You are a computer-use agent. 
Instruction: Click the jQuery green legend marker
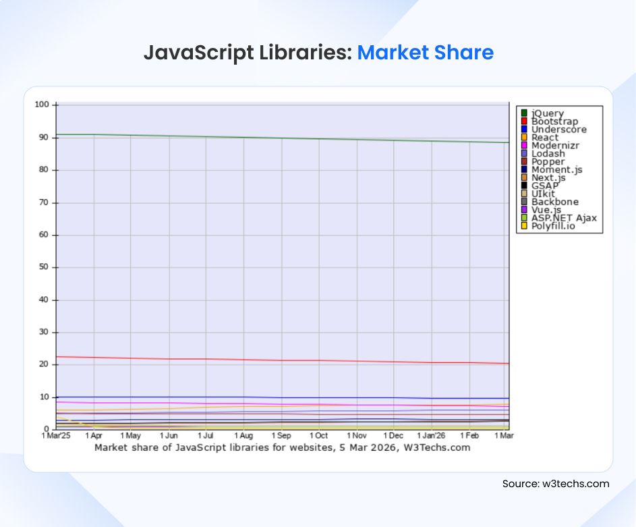(523, 113)
